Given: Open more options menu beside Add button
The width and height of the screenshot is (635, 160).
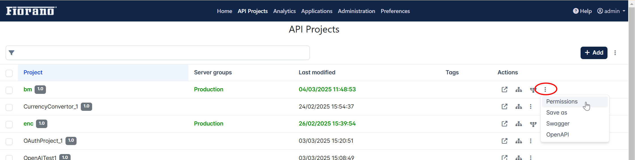Looking at the screenshot, I should [x=615, y=53].
